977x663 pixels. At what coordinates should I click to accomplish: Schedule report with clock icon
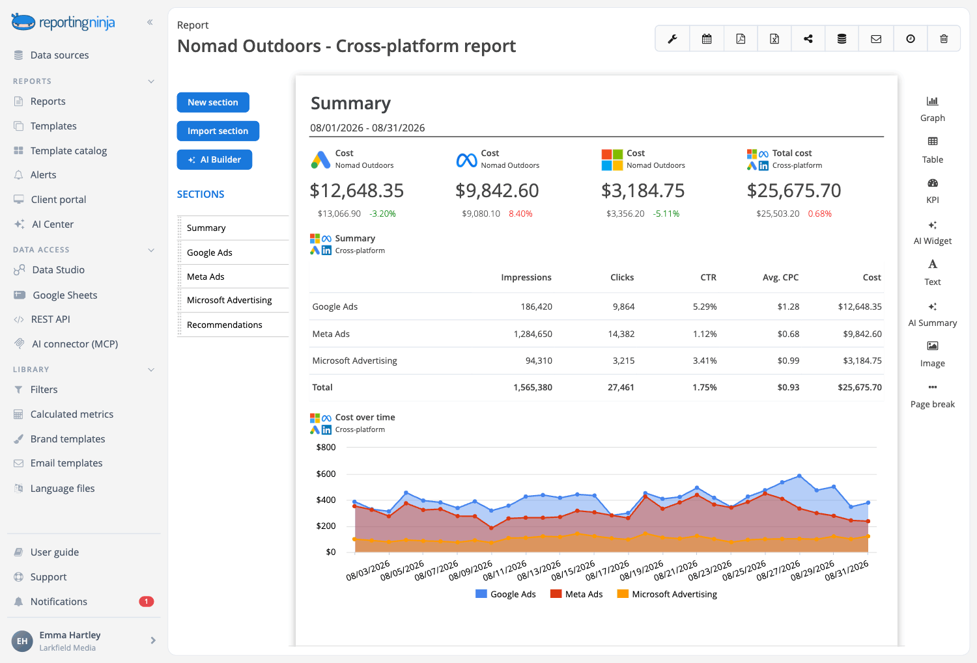click(911, 39)
